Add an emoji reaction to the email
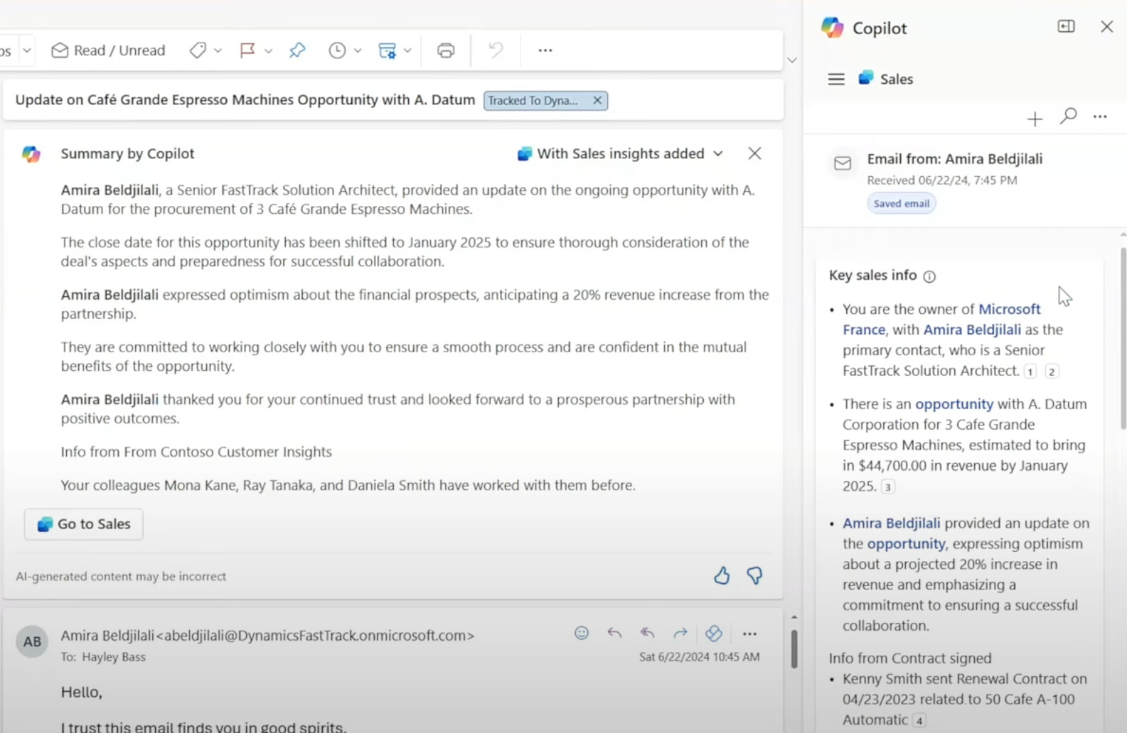Screen dimensions: 1127x733 (582, 633)
